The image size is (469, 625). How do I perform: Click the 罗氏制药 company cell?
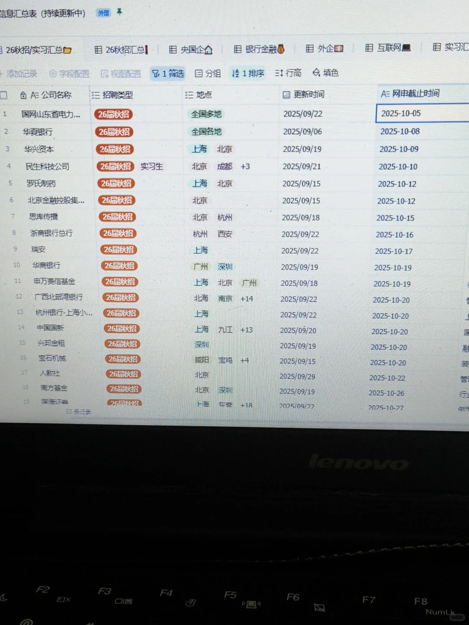pyautogui.click(x=41, y=184)
